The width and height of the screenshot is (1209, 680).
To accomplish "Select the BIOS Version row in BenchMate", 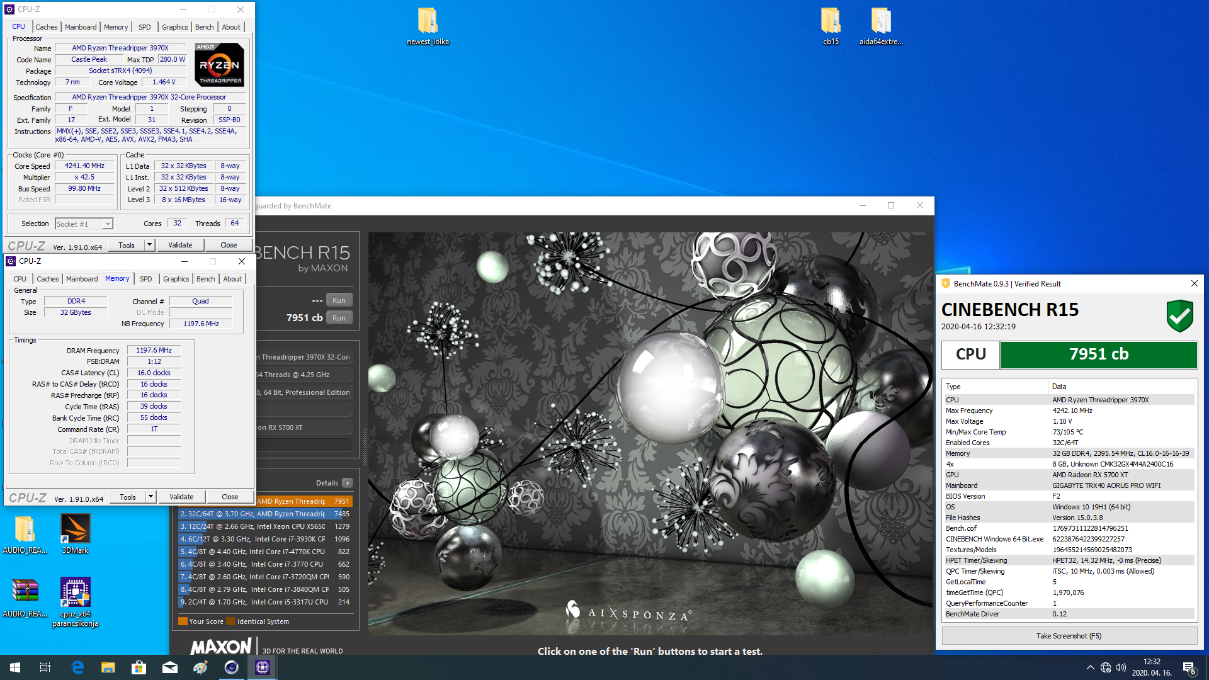I will point(1069,496).
